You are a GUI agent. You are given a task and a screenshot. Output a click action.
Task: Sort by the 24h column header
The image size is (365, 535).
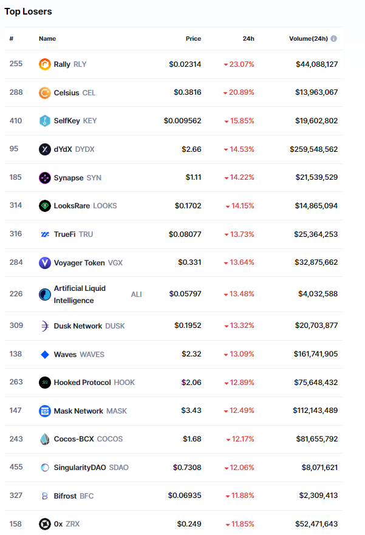[248, 38]
